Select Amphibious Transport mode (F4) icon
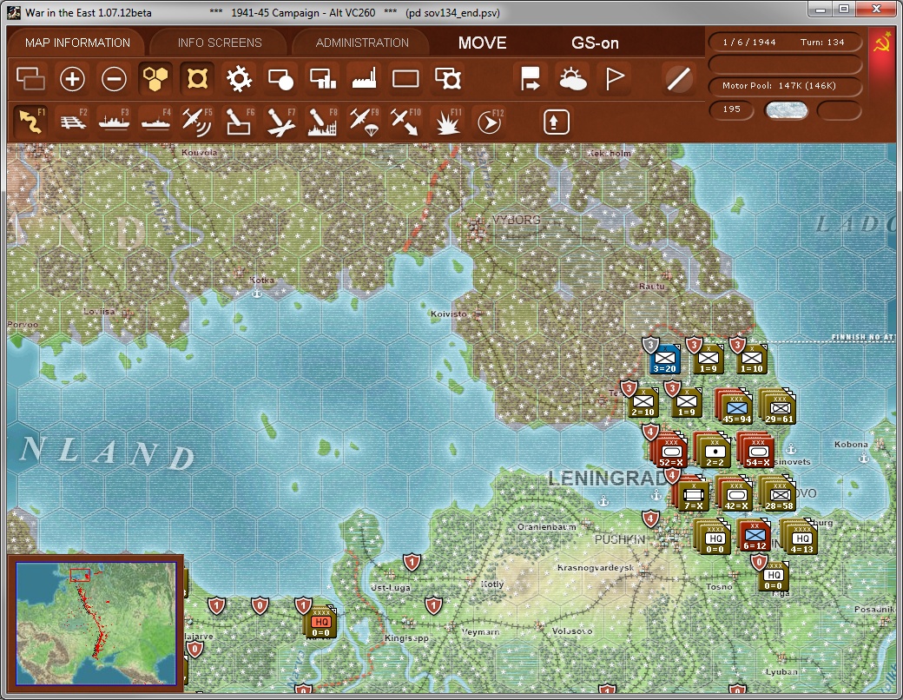Viewport: 903px width, 700px height. click(x=155, y=122)
